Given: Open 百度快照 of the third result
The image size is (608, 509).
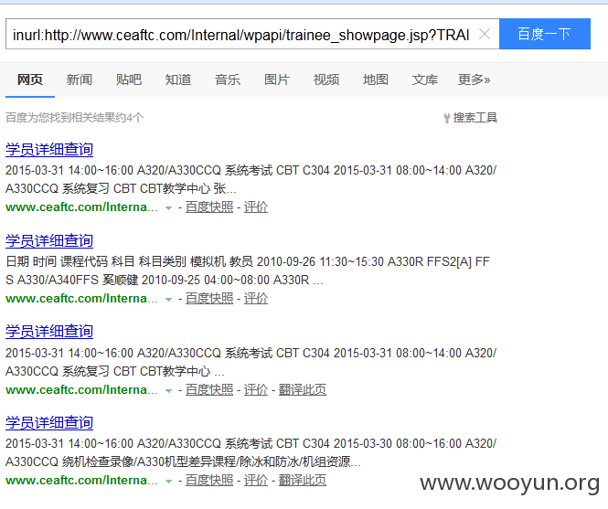Looking at the screenshot, I should (x=209, y=389).
